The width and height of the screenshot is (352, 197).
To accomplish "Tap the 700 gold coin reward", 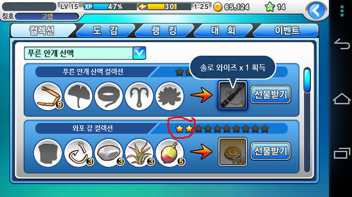I will pos(233,152).
